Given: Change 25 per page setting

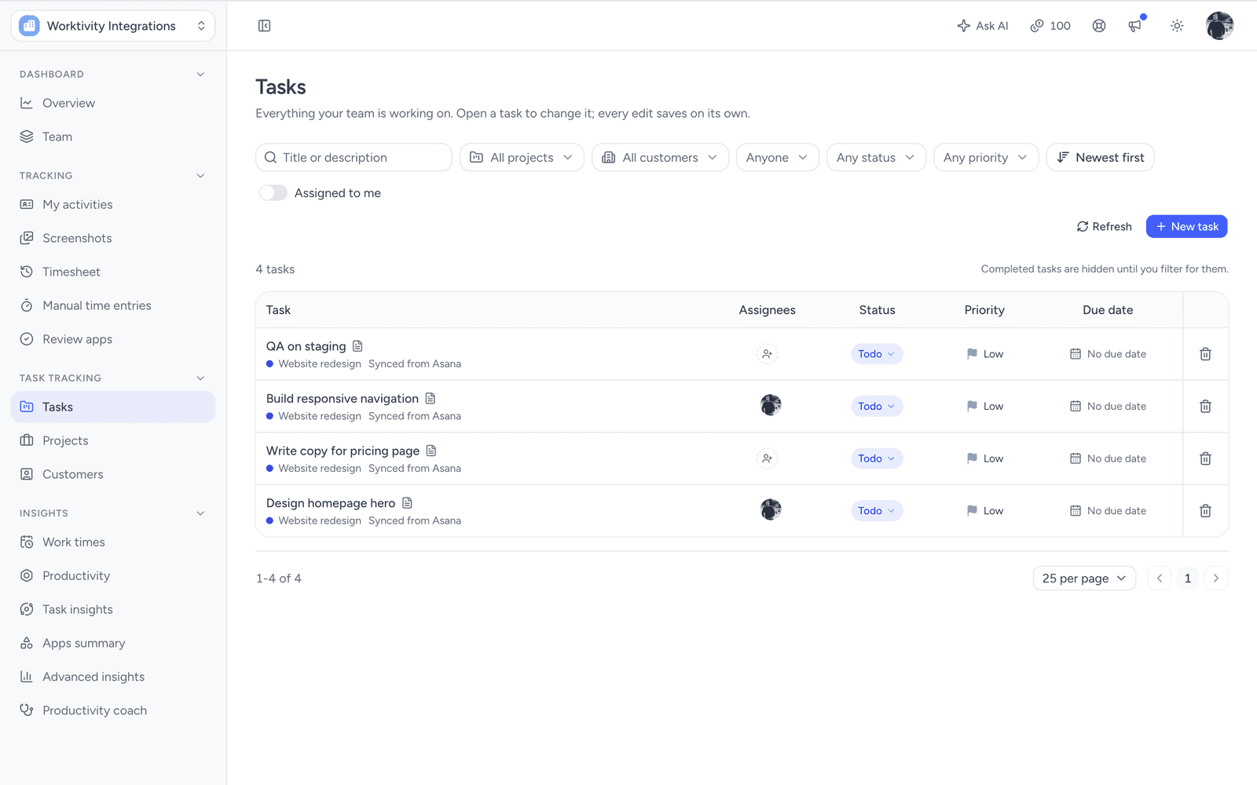Looking at the screenshot, I should pos(1084,579).
